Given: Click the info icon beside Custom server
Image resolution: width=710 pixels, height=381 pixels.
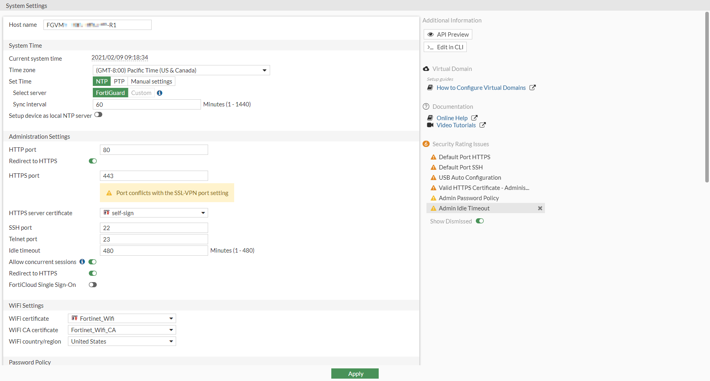Looking at the screenshot, I should pos(160,93).
